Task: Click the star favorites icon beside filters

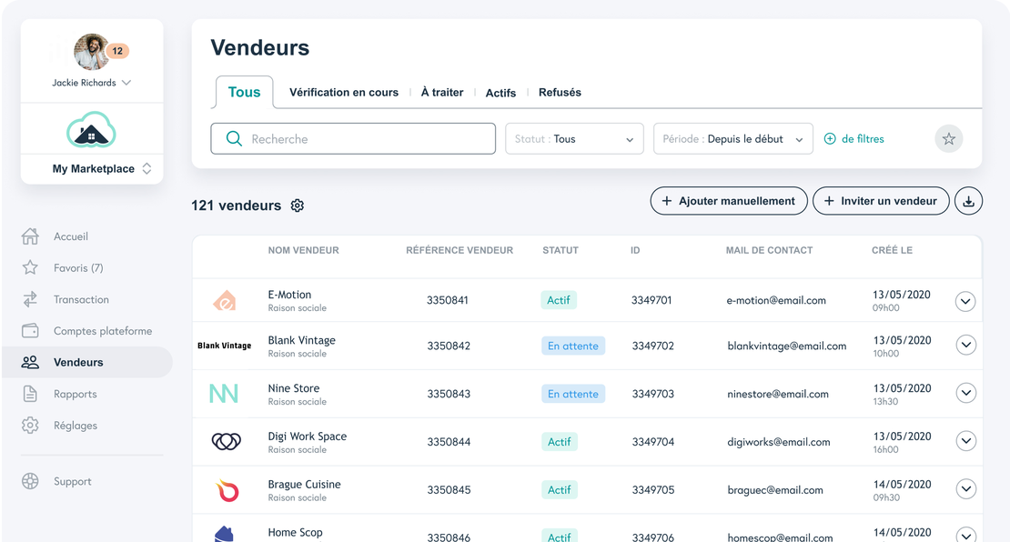Action: pyautogui.click(x=948, y=139)
